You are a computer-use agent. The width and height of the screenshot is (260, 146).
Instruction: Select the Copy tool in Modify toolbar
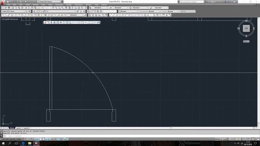48,22
